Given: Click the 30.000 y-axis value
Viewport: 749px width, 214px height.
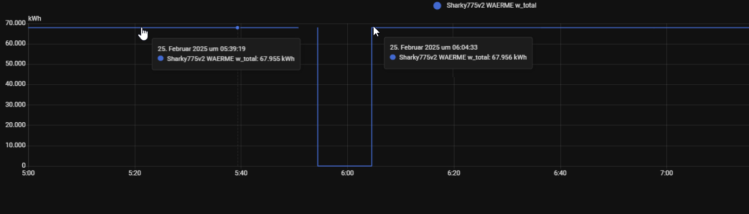Looking at the screenshot, I should (x=15, y=105).
